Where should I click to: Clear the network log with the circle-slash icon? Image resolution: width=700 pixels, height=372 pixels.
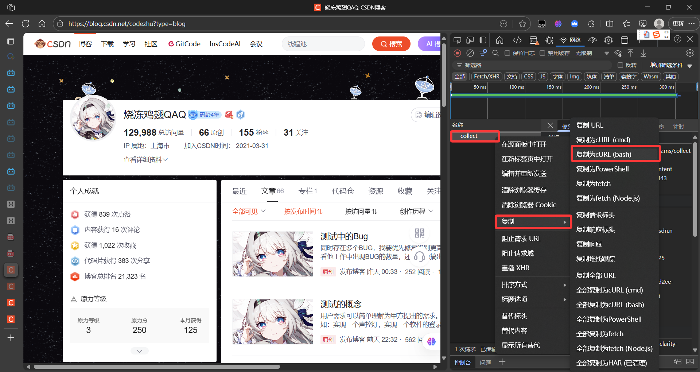click(470, 53)
